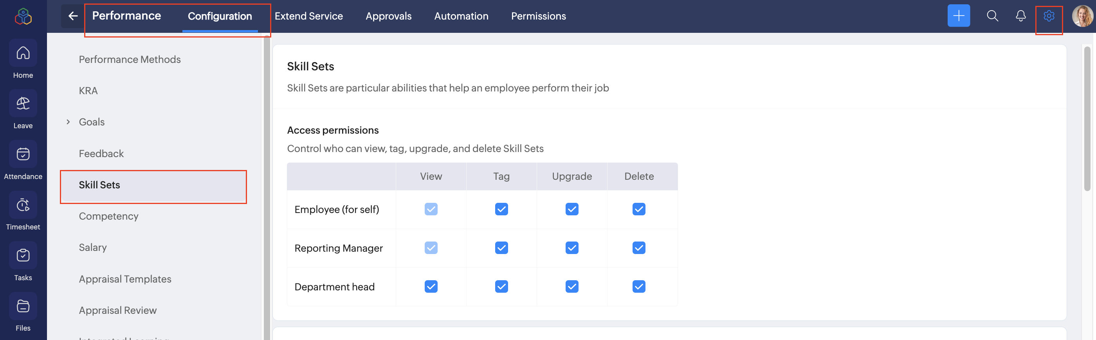Open Appraisal Templates settings
Image resolution: width=1096 pixels, height=340 pixels.
(124, 279)
